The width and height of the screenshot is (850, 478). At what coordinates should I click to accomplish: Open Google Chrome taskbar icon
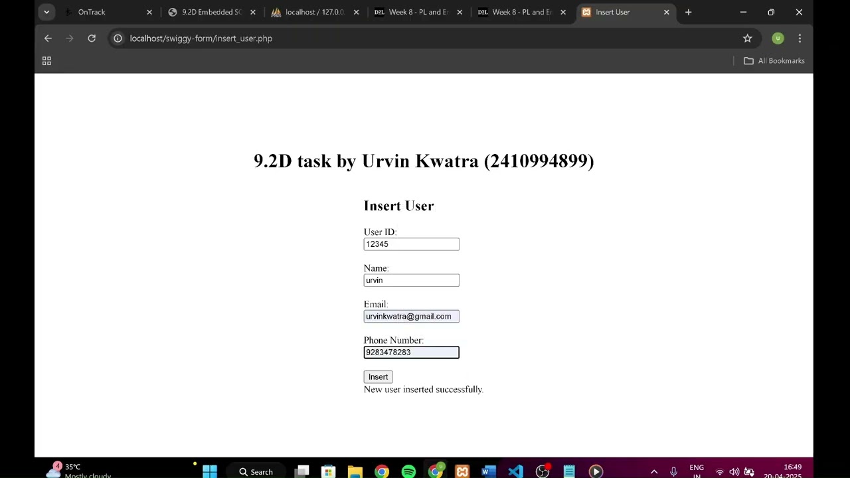[382, 471]
